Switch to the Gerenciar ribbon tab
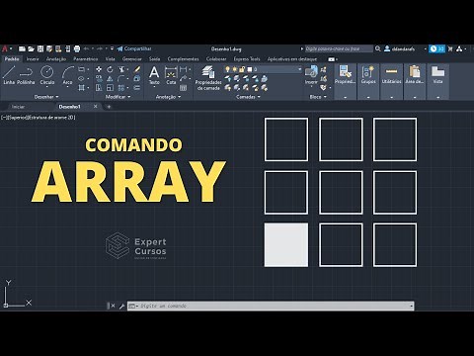 [x=132, y=59]
